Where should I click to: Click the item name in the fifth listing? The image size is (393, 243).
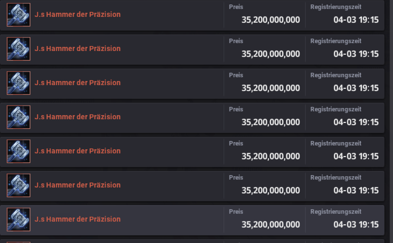click(x=77, y=151)
